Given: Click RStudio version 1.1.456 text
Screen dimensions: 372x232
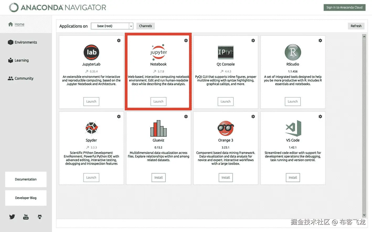Looking at the screenshot, I should (x=293, y=71).
